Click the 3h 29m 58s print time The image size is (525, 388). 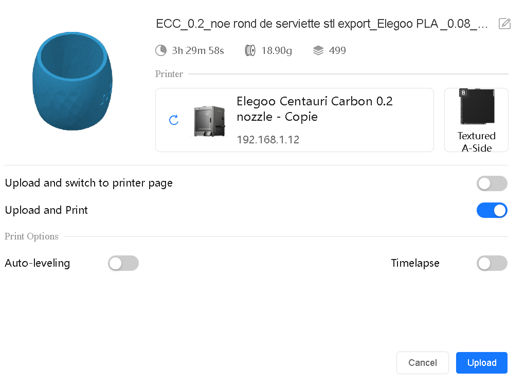pos(198,50)
